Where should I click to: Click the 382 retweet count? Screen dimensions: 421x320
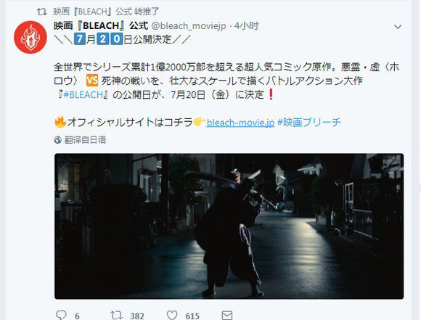click(x=137, y=316)
